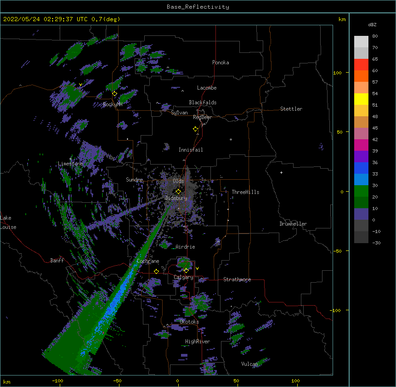Screen dimensions: 396x387
Task: Select the orange 57-60 dBZ legend swatch
Action: pos(361,76)
